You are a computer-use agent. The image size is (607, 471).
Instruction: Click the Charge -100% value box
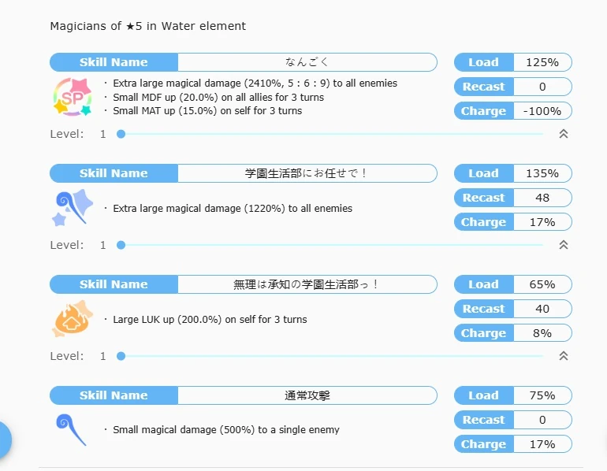click(542, 111)
